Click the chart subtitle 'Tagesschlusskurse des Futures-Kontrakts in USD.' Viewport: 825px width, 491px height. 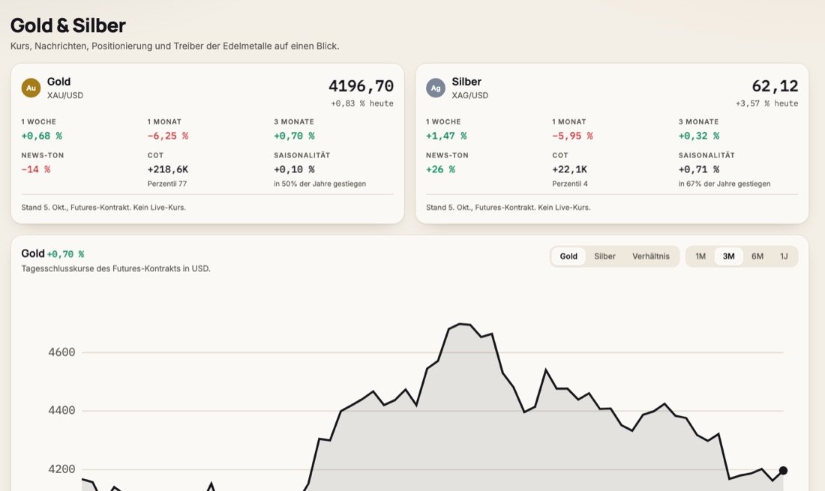115,268
